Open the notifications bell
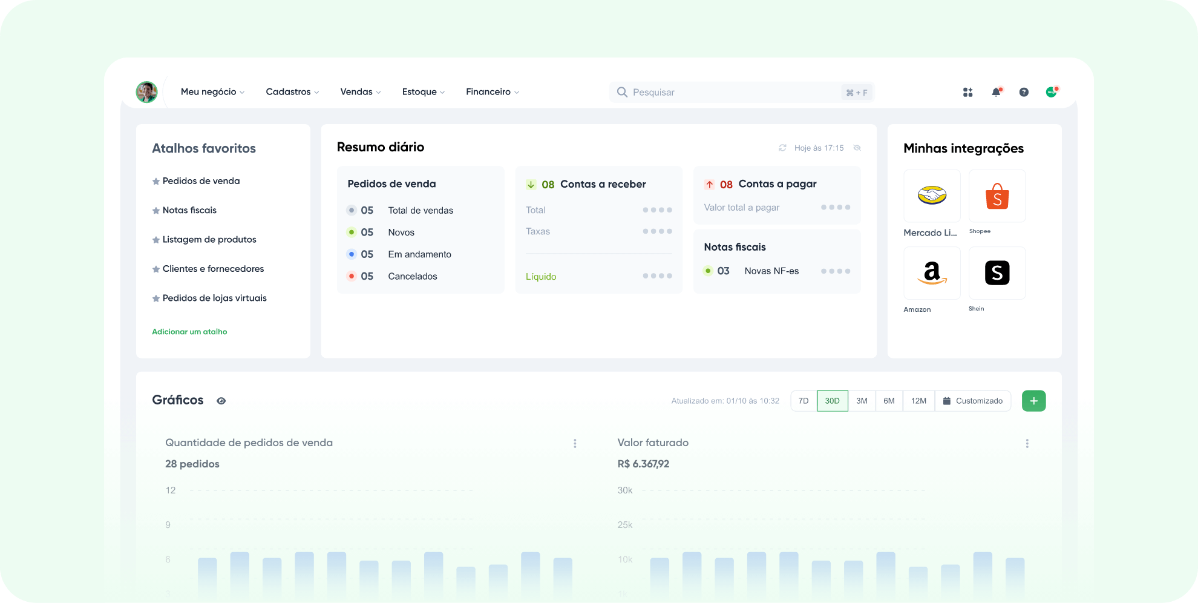1198x603 pixels. tap(996, 92)
